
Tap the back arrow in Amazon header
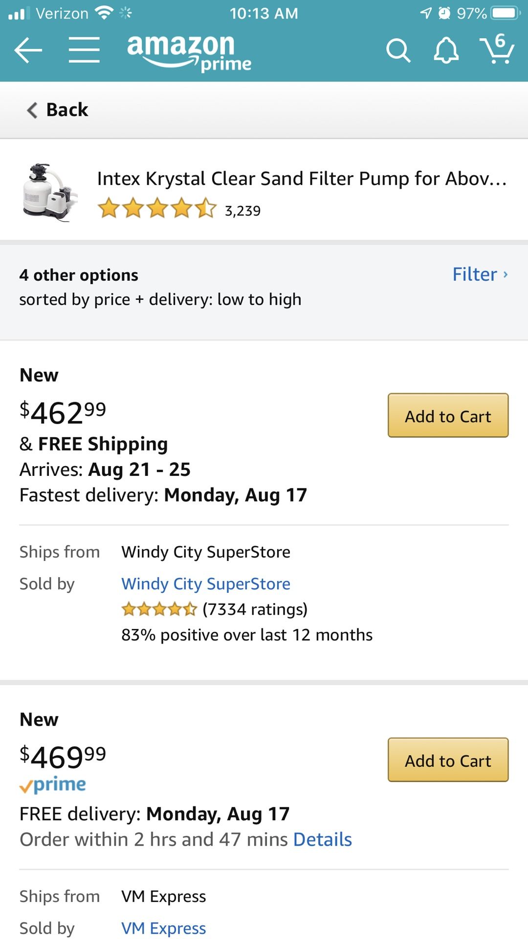pos(28,50)
